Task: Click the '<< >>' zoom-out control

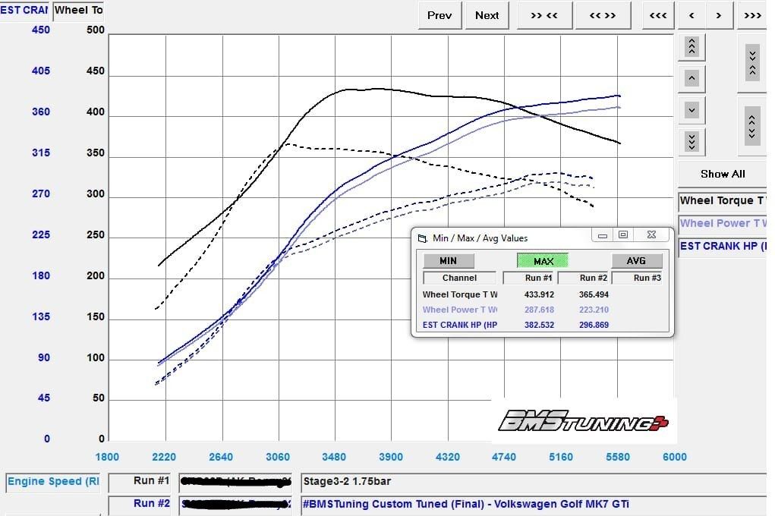Action: 603,15
